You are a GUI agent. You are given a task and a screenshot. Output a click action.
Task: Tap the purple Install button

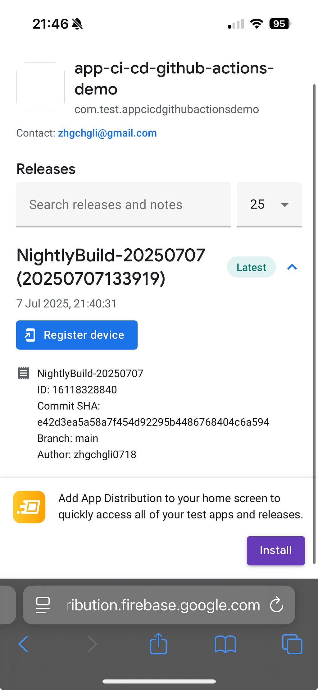(x=276, y=550)
